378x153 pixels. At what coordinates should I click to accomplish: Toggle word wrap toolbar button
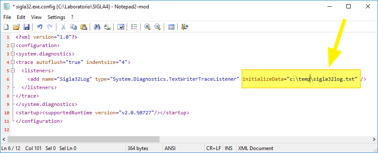[x=120, y=27]
